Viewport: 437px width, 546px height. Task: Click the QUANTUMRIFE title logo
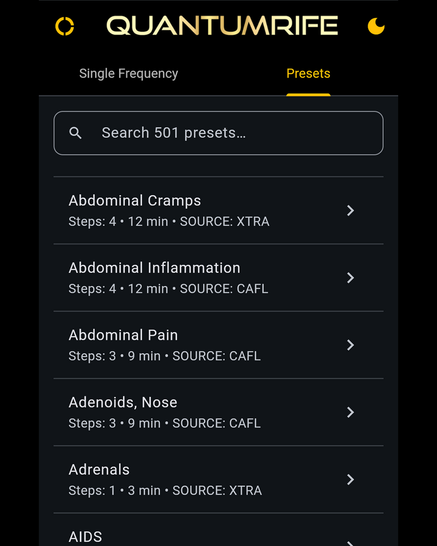222,26
